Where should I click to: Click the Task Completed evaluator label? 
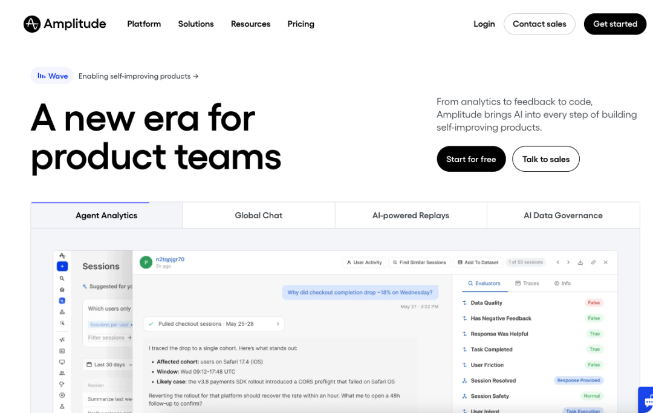tap(492, 350)
